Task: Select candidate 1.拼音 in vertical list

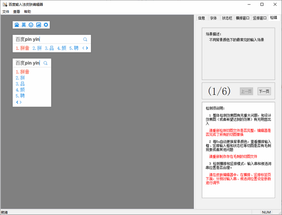Action: click(x=23, y=72)
